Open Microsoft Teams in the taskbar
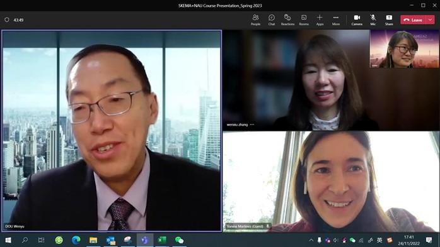This screenshot has width=440, height=247. click(x=145, y=240)
